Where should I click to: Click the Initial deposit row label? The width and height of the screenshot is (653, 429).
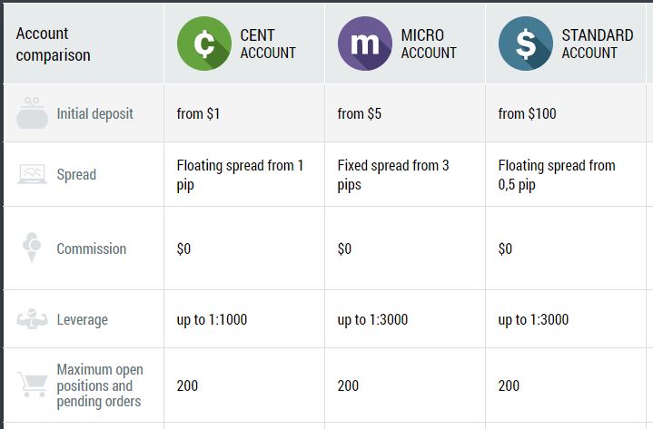pyautogui.click(x=95, y=113)
